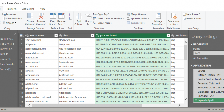This screenshot has height=112, width=224.
Task: Select the Sample File query
Action: tap(4, 54)
